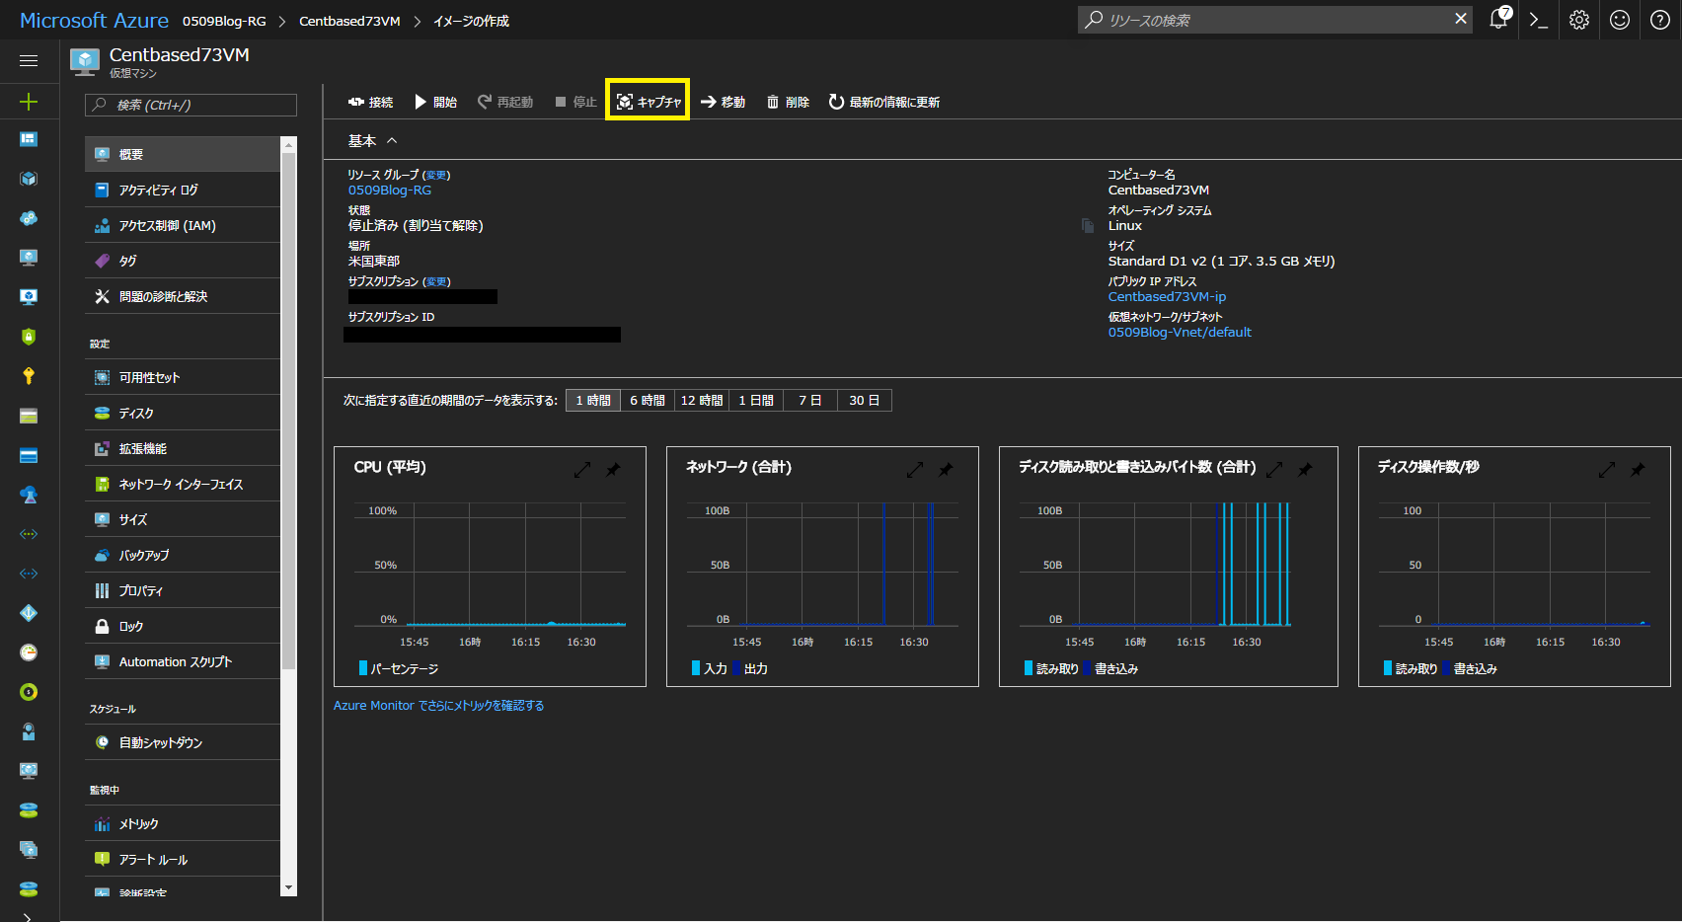Image resolution: width=1682 pixels, height=922 pixels.
Task: Open the portal settings gear icon
Action: click(x=1579, y=20)
